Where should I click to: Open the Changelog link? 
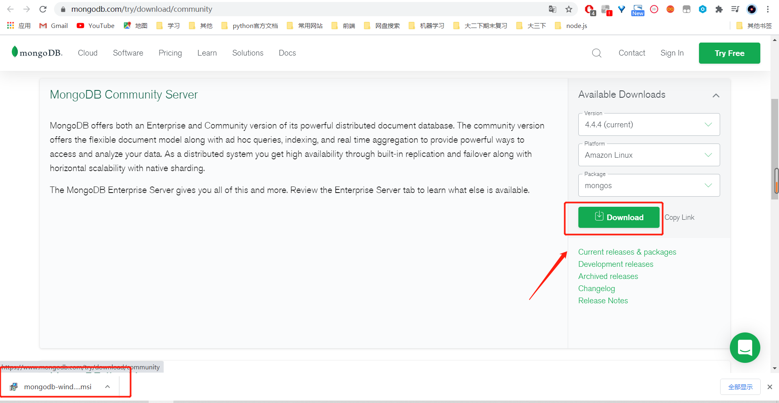point(597,288)
